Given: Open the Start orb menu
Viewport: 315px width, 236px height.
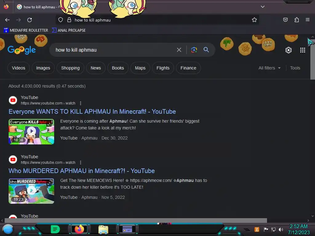Looking at the screenshot, I should 8,229.
